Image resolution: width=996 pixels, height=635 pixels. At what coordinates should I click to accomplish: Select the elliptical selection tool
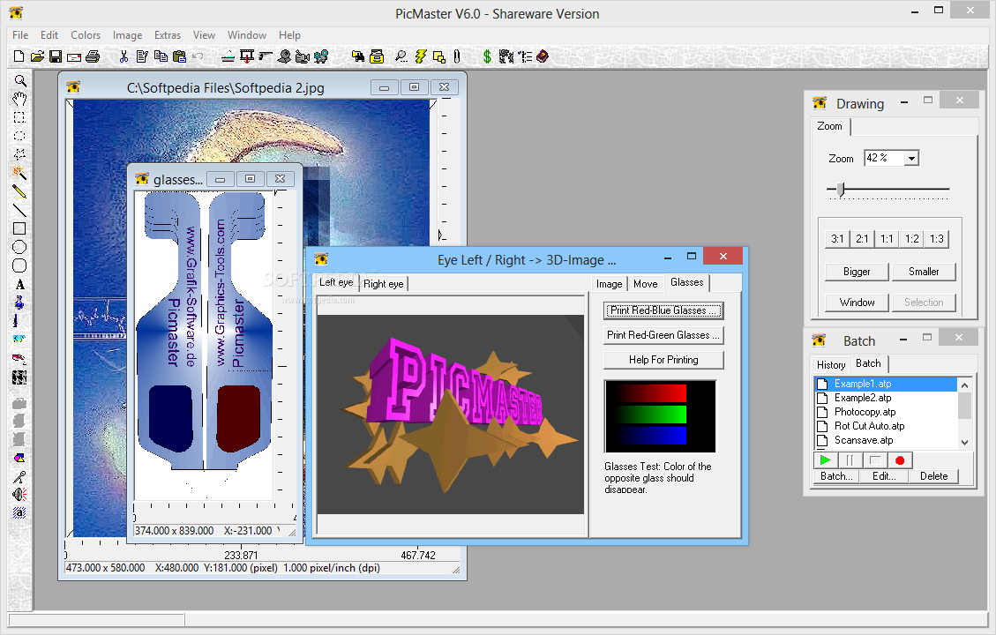pyautogui.click(x=19, y=136)
